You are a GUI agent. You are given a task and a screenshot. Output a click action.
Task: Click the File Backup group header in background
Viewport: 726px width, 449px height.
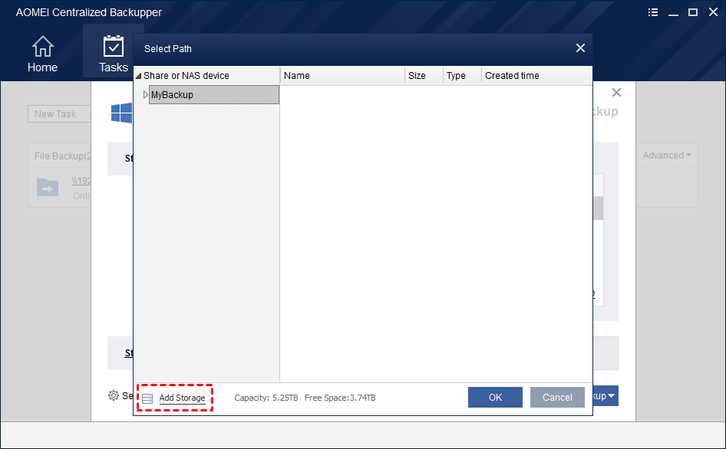coord(62,156)
